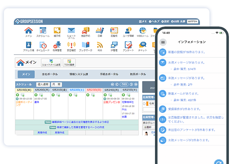Open the 回覧板 circular icon
The image size is (231, 164).
click(x=114, y=30)
